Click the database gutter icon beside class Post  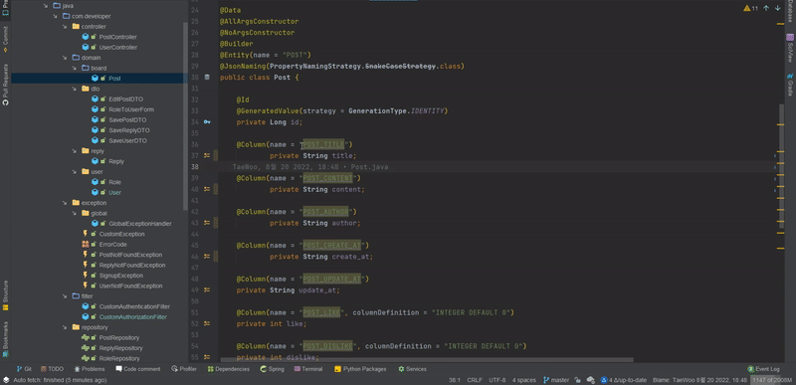pyautogui.click(x=207, y=78)
